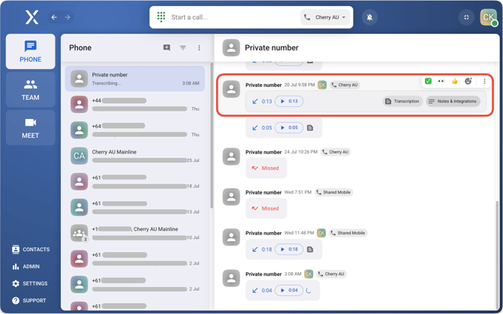
Task: Click Cherry AU tag on 20 Jul call
Action: pos(345,85)
